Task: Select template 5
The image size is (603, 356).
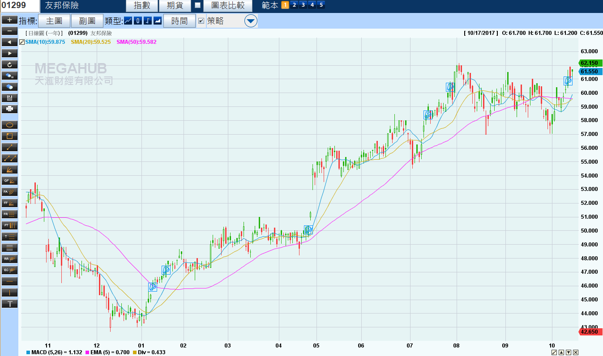Action: click(x=321, y=5)
